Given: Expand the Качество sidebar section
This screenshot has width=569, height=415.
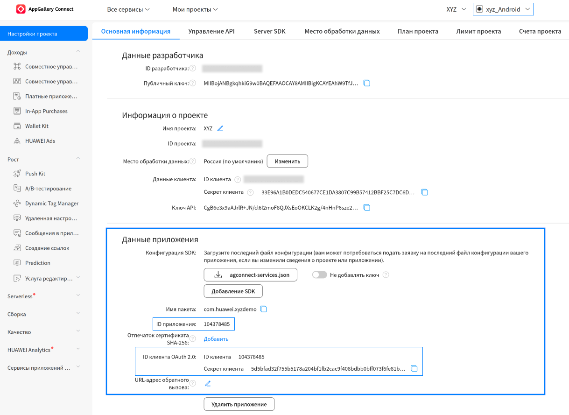Looking at the screenshot, I should click(x=78, y=331).
